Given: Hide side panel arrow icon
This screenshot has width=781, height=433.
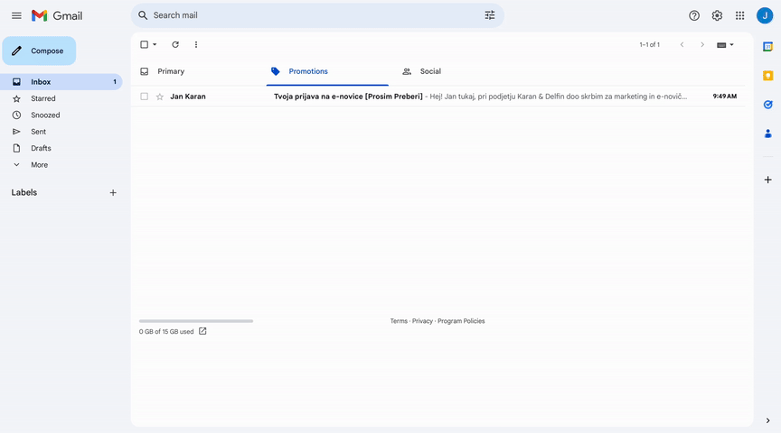Looking at the screenshot, I should pos(767,420).
